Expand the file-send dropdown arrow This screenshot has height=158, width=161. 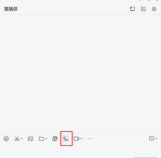(46, 139)
